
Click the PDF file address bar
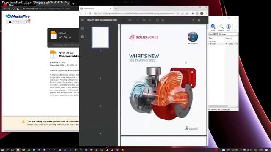[x=136, y=14]
